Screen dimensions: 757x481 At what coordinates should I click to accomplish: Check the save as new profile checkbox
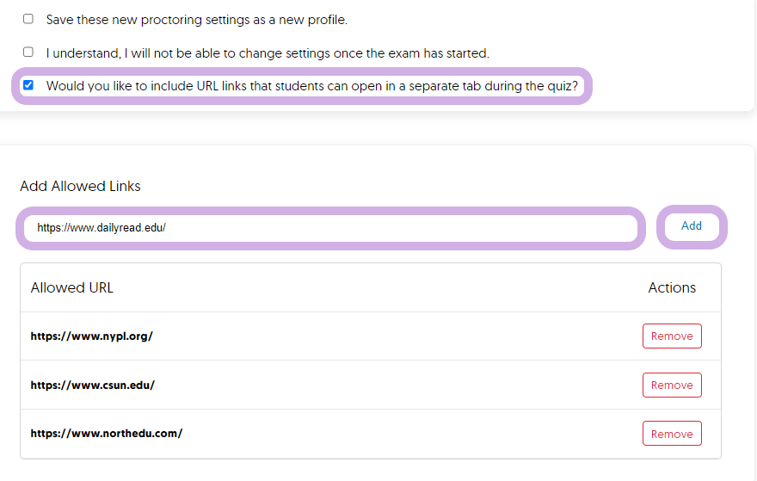pyautogui.click(x=28, y=18)
